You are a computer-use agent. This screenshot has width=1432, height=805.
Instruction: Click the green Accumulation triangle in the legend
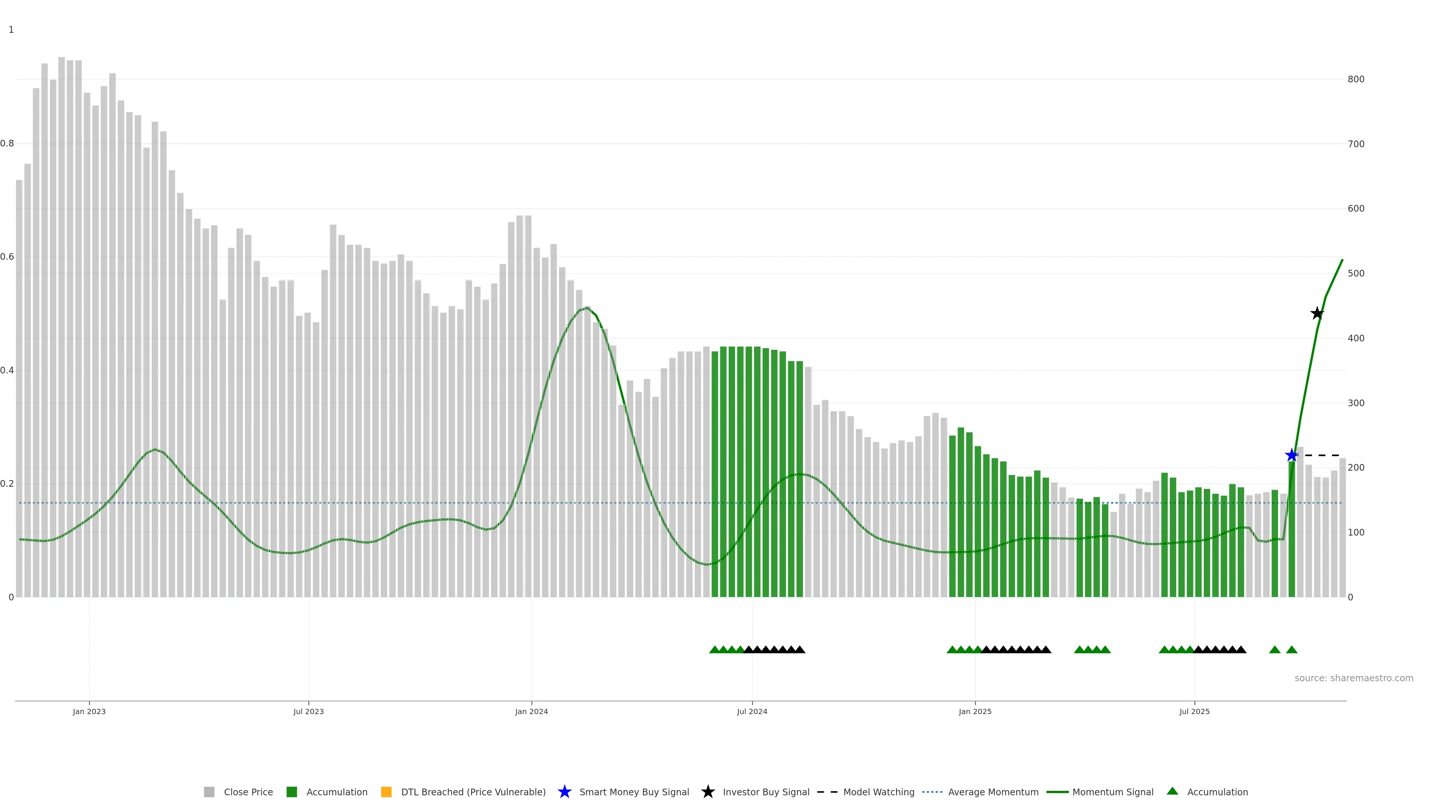point(1172,791)
